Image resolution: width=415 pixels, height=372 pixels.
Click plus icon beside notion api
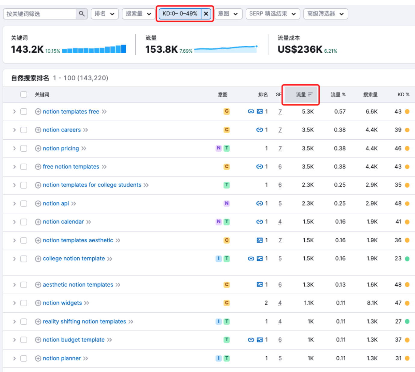[x=38, y=203]
